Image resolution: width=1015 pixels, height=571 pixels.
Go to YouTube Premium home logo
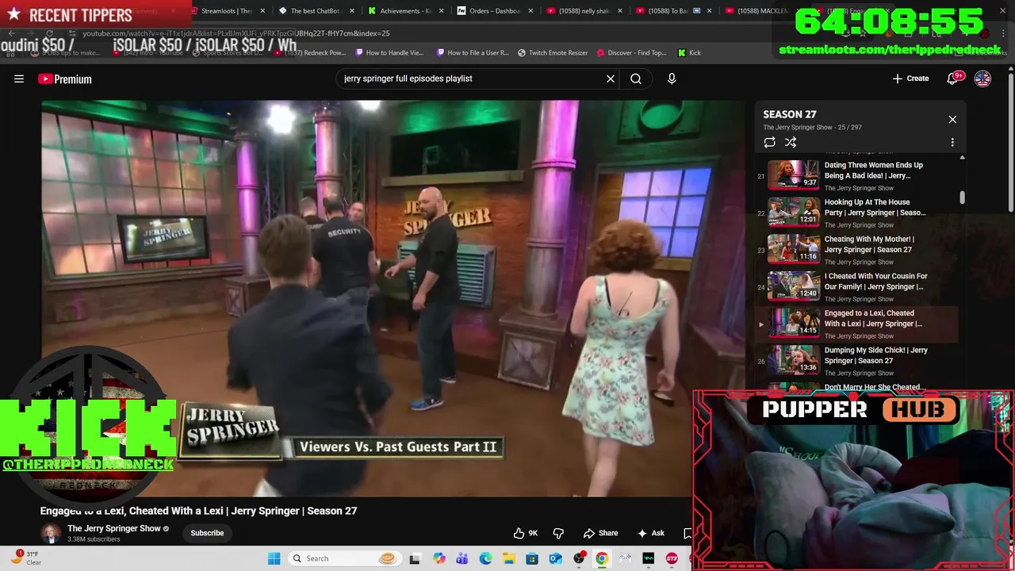point(65,79)
